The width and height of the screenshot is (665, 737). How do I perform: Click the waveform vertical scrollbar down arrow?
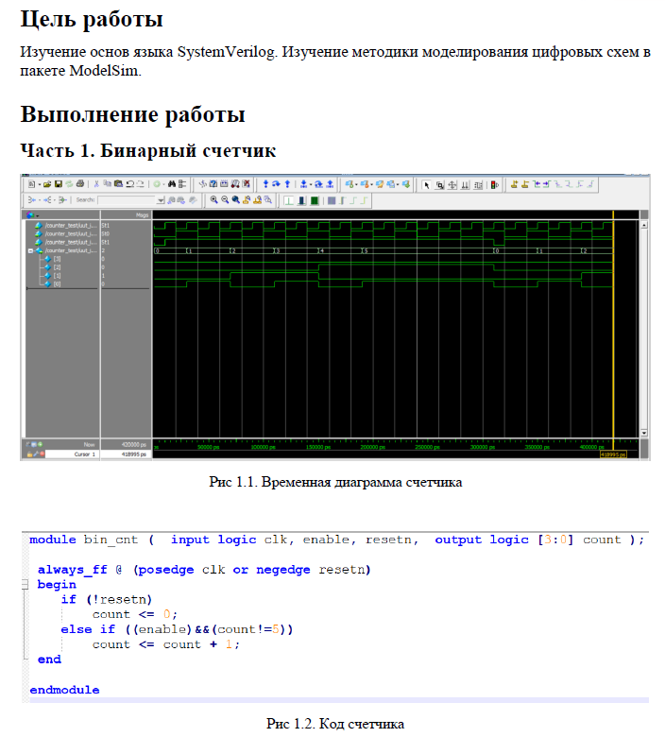click(644, 434)
